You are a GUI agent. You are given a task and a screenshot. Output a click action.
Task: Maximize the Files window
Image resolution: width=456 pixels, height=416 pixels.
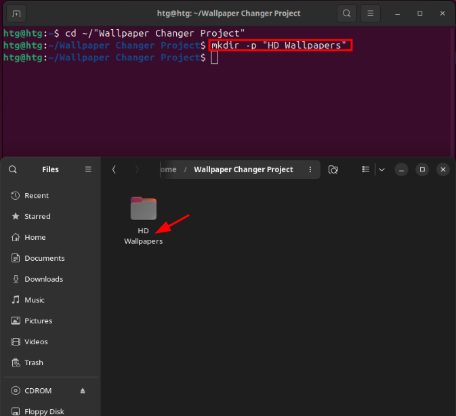[422, 169]
